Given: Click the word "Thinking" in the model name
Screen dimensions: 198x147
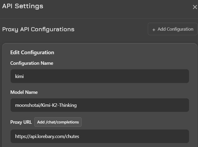Looking at the screenshot, I should click(68, 105).
